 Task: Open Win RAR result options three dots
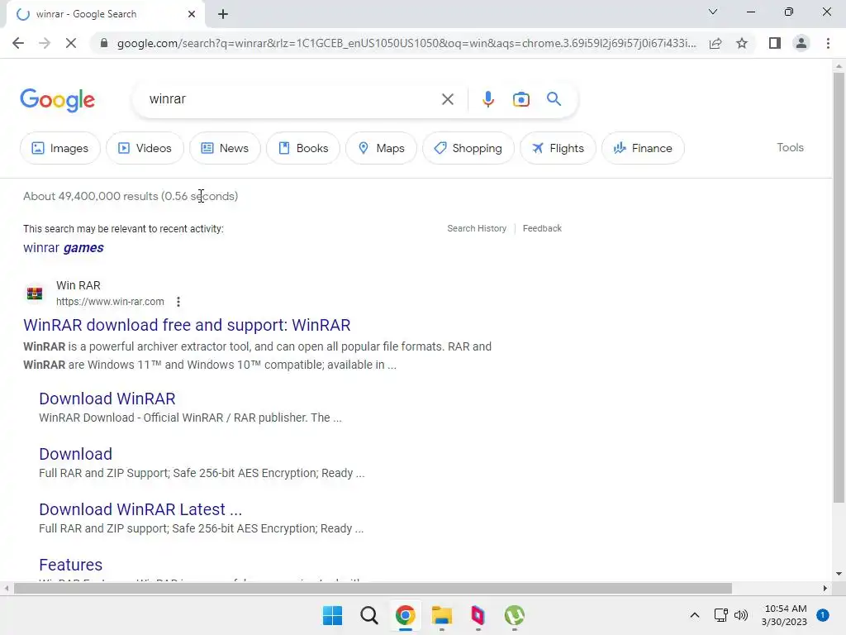click(x=178, y=302)
